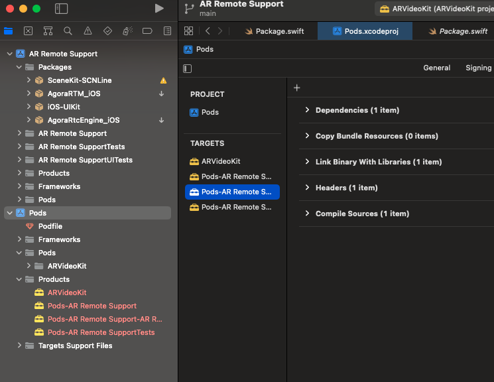Open the Debug navigator spray icon

click(127, 31)
